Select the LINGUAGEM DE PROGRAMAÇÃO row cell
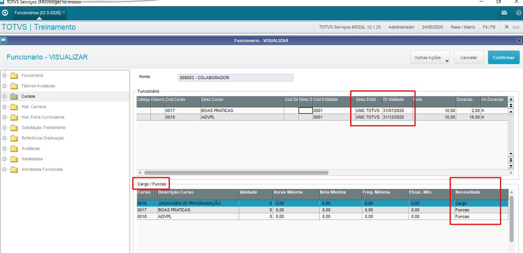 click(x=198, y=203)
